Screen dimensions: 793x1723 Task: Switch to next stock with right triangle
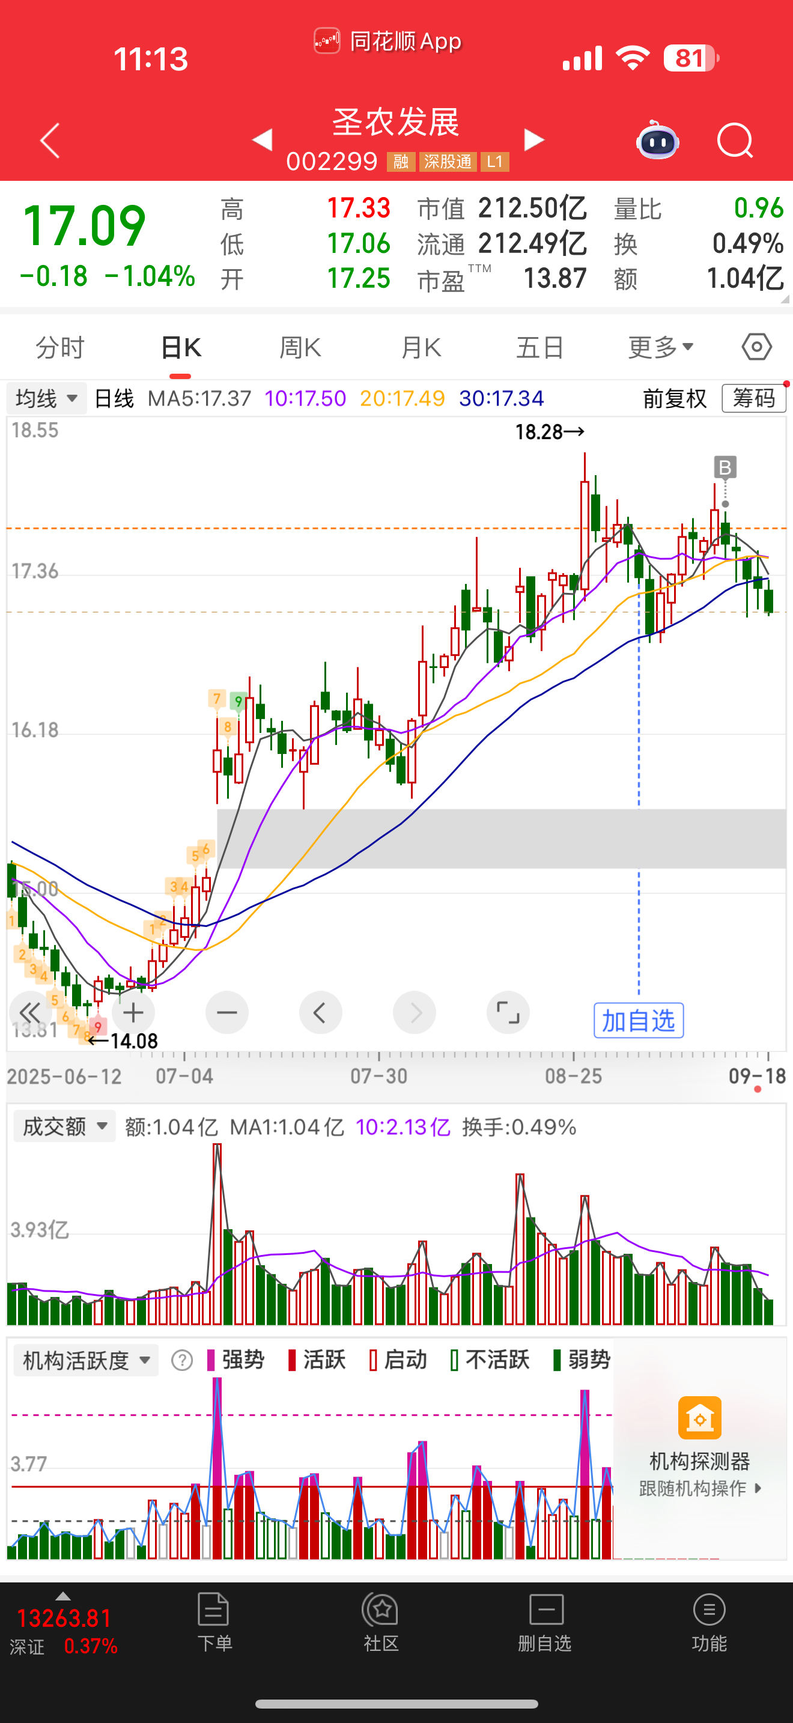[533, 140]
